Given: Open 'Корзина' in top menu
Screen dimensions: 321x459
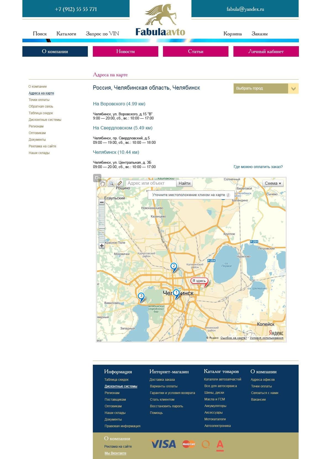Looking at the screenshot, I should click(x=233, y=34).
